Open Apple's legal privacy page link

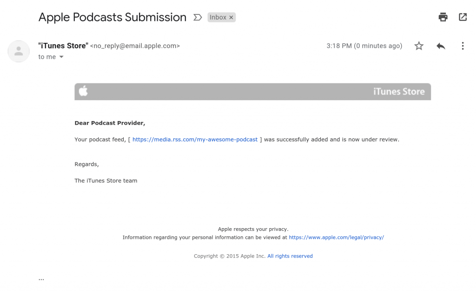click(336, 237)
